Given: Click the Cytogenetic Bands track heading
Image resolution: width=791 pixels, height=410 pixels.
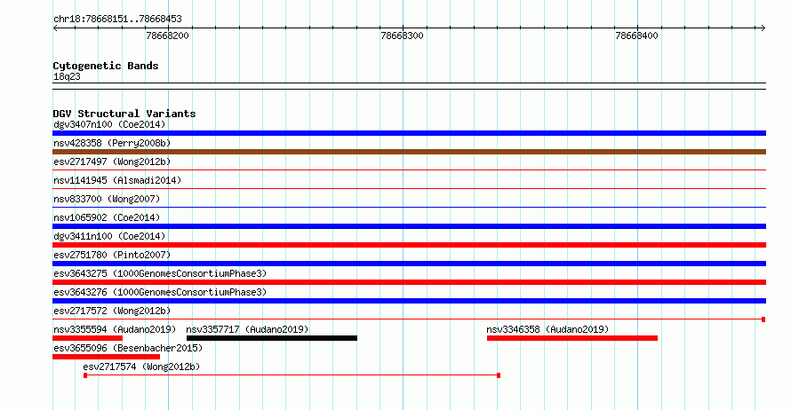Looking at the screenshot, I should (x=106, y=66).
